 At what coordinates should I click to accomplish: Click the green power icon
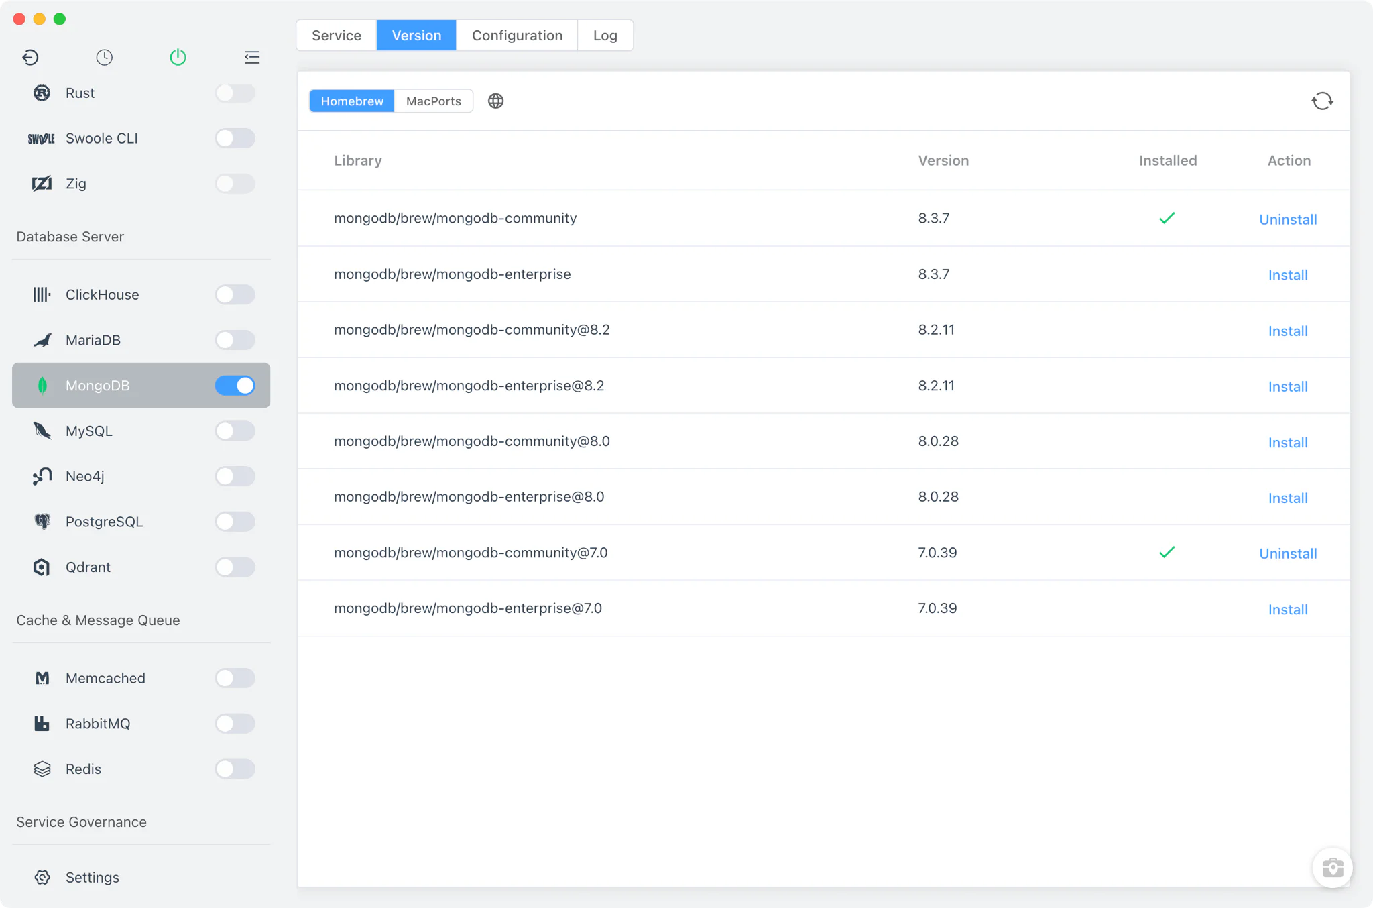(178, 57)
